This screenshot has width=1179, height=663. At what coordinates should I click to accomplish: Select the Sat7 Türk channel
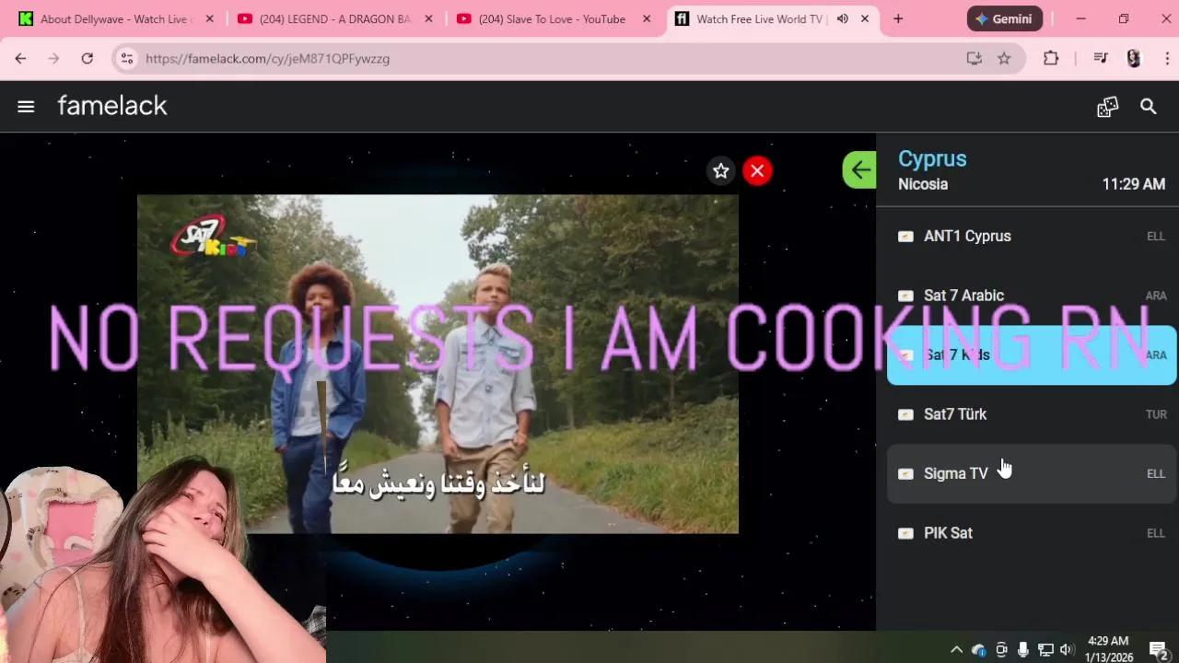tap(1032, 414)
